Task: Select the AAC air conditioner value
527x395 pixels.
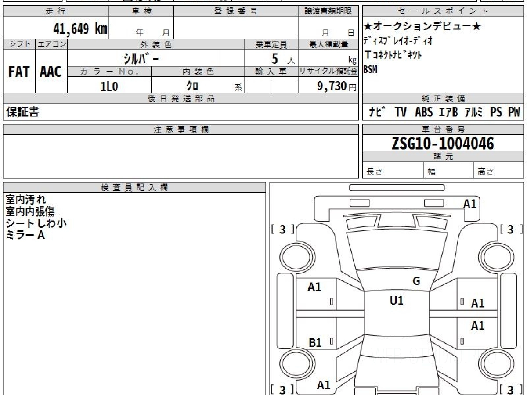Action: [51, 72]
